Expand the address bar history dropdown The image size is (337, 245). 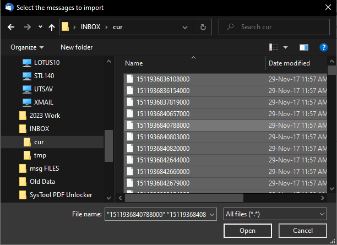click(x=185, y=28)
